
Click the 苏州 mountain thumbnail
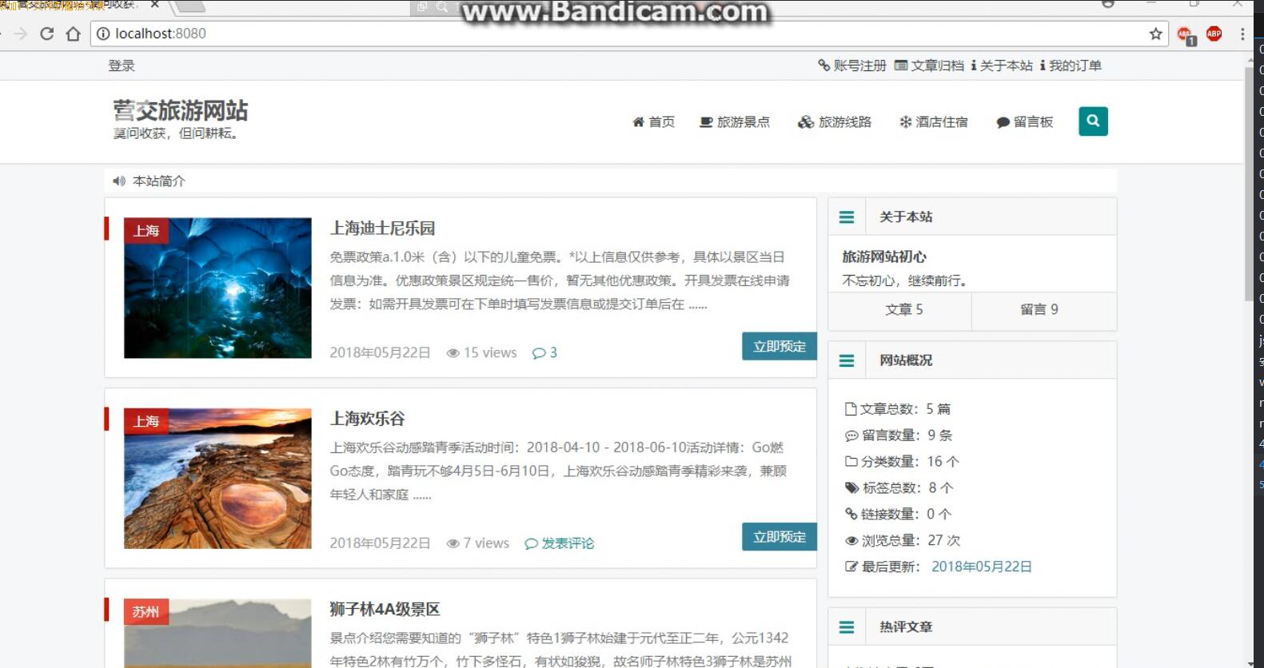click(217, 634)
